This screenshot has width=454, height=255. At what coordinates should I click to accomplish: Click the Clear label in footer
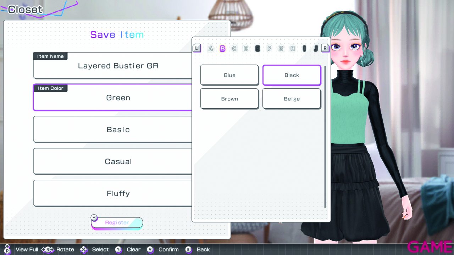[134, 250]
